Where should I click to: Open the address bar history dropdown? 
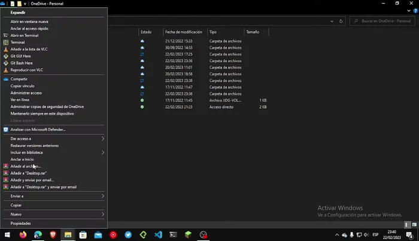click(x=332, y=21)
